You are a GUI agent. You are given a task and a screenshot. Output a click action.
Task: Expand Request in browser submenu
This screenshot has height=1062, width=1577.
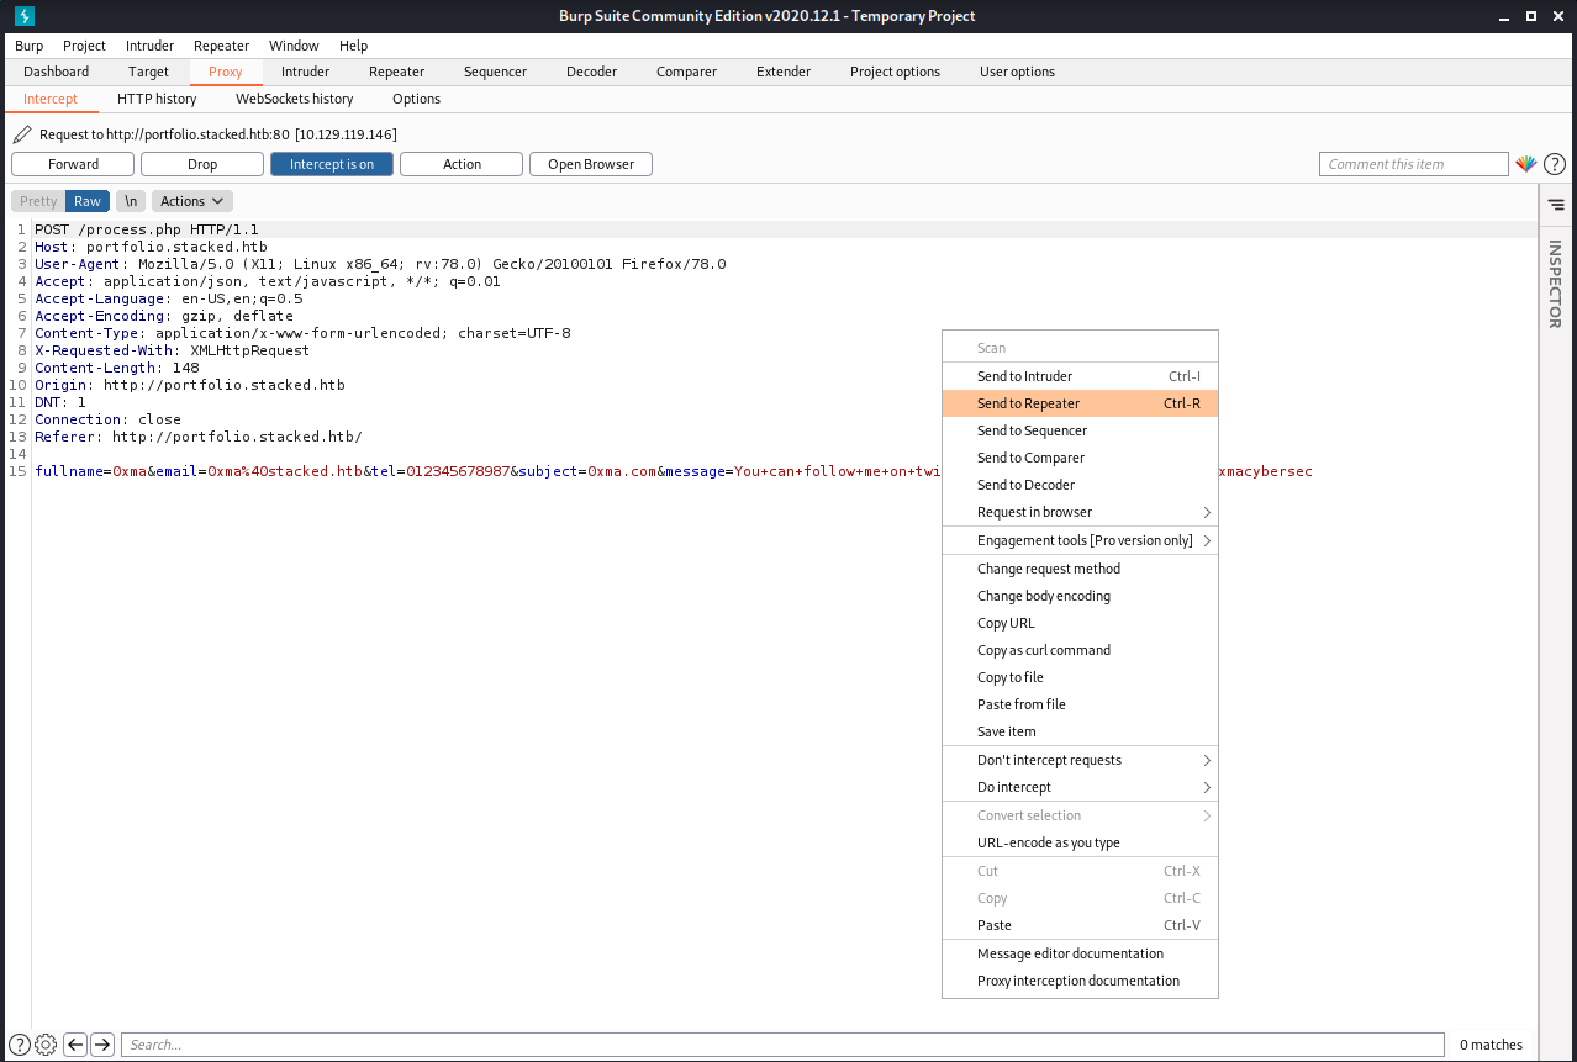click(1080, 512)
